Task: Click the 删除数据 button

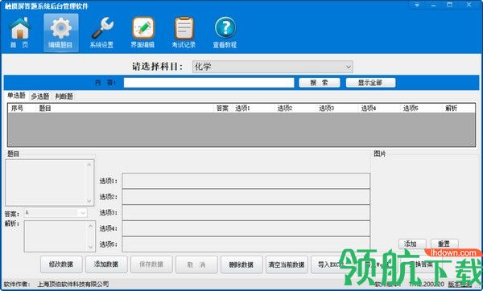Action: click(x=242, y=264)
